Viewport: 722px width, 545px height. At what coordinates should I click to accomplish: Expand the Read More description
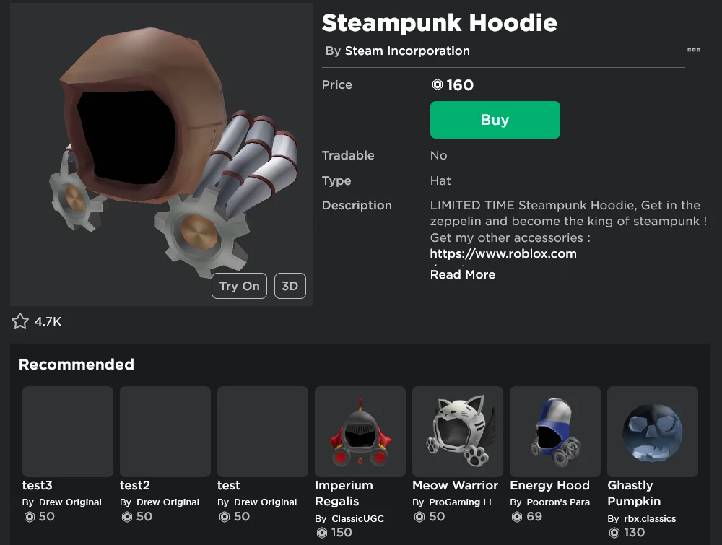point(463,274)
